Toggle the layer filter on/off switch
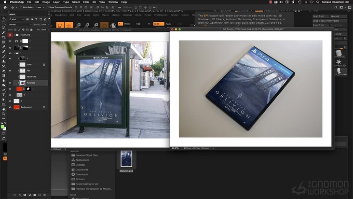 (49, 19)
